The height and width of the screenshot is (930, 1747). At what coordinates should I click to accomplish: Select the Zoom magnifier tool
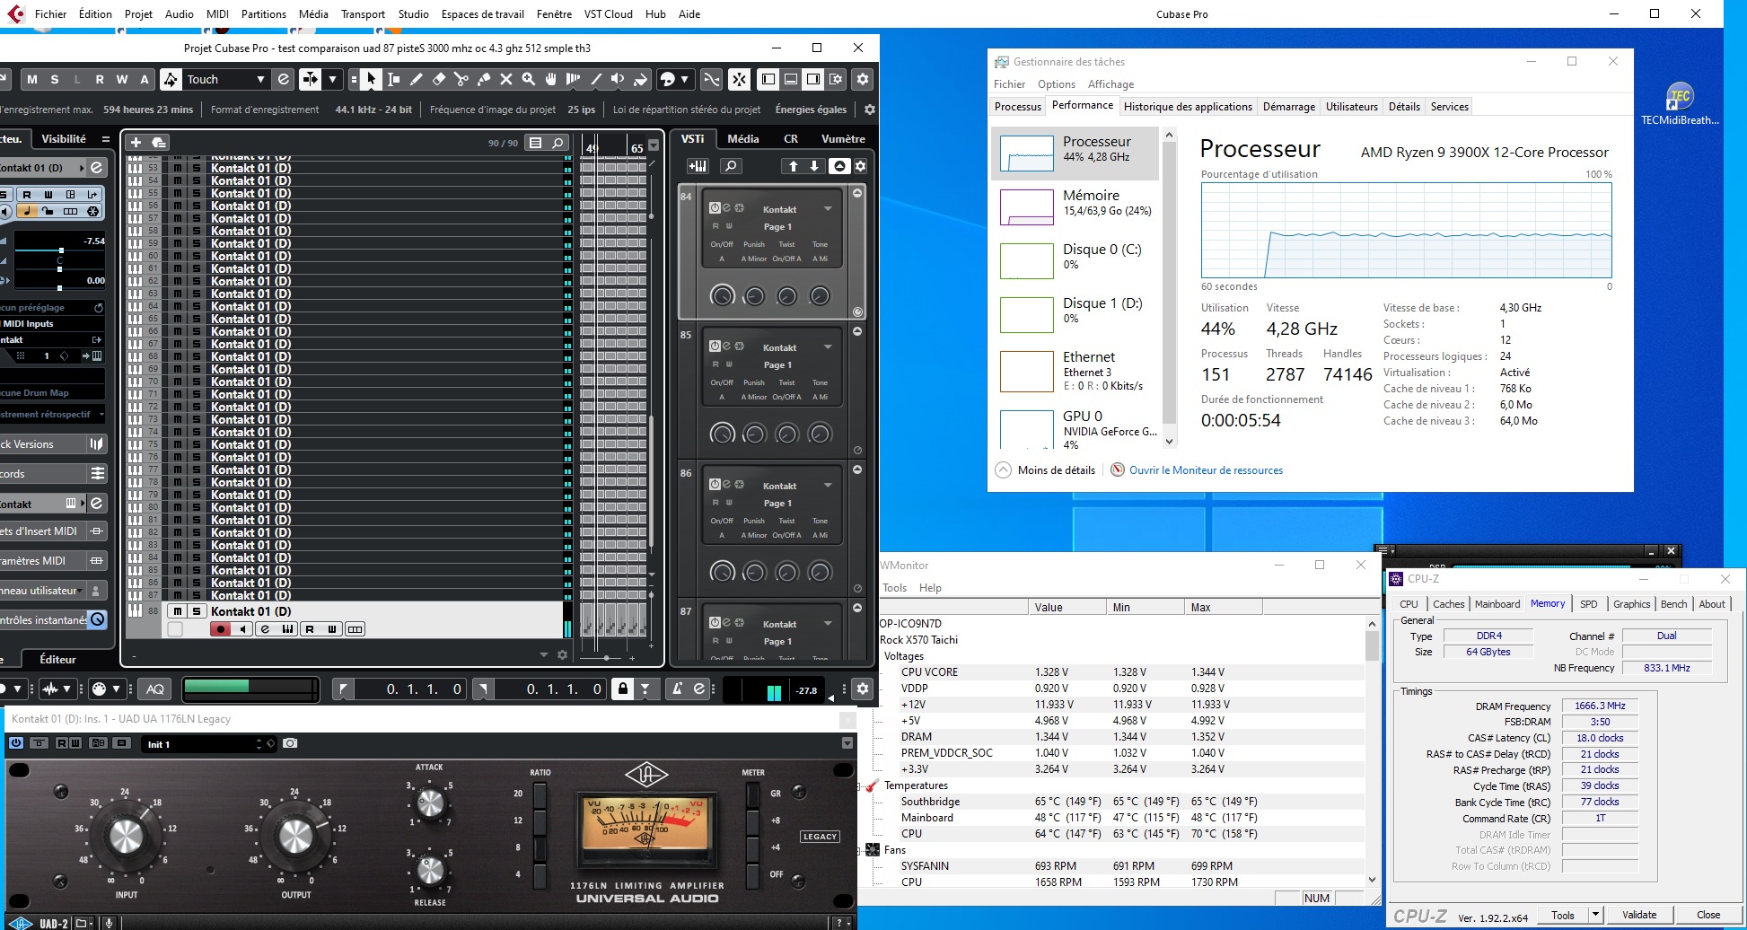pos(529,80)
